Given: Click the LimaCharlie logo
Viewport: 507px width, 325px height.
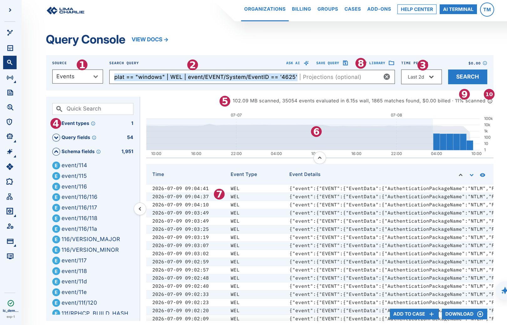Looking at the screenshot, I should (65, 11).
